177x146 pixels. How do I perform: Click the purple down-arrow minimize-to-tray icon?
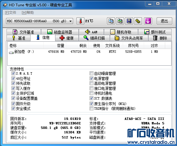pyautogui.click(x=148, y=21)
